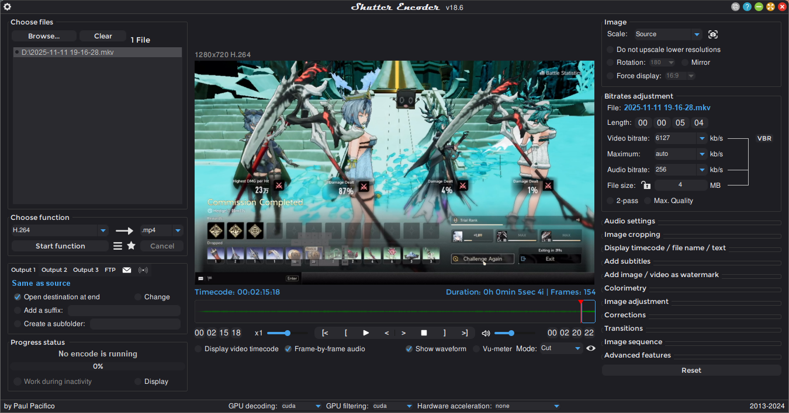Set the out point bracket
Viewport: 789px width, 413px height.
coord(445,333)
